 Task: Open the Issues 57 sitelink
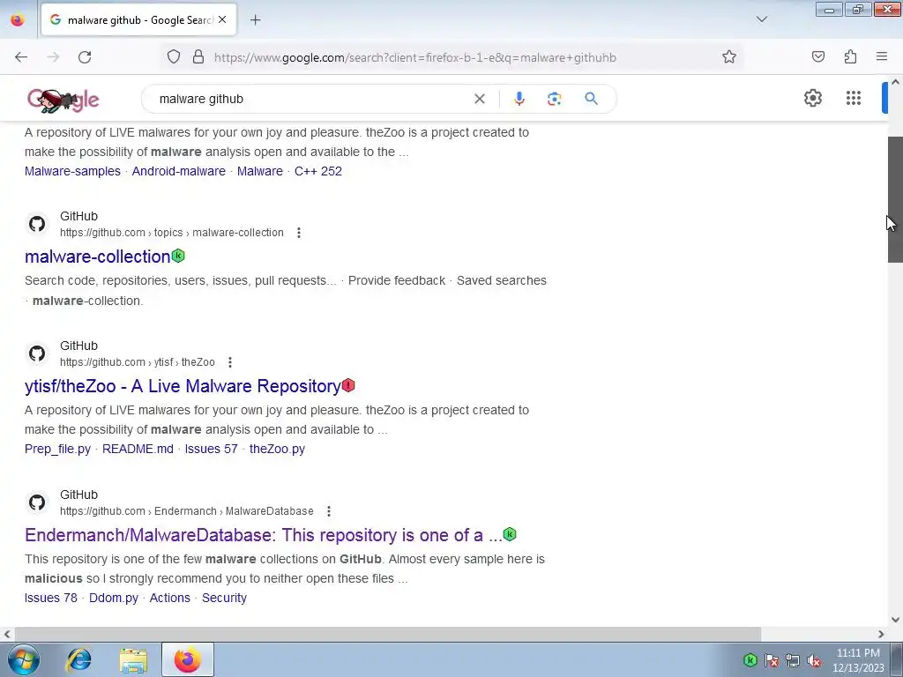[212, 449]
